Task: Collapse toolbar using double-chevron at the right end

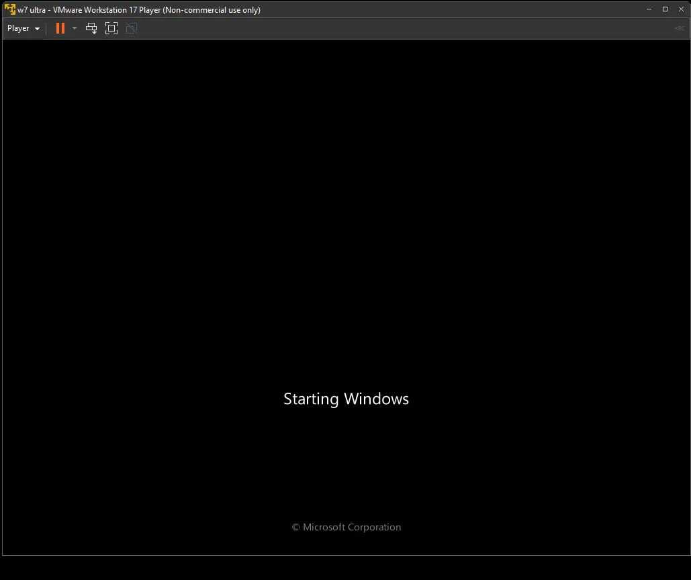Action: [679, 28]
